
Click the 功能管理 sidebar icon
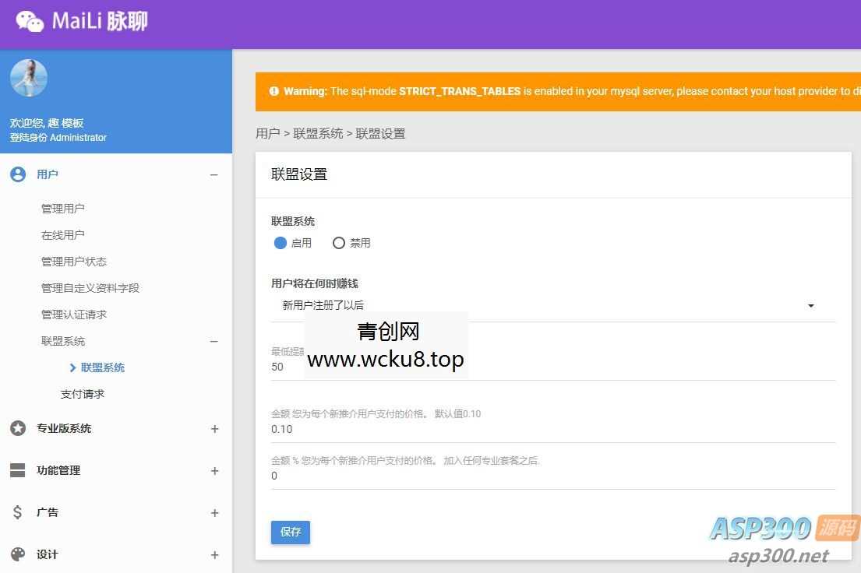click(17, 470)
